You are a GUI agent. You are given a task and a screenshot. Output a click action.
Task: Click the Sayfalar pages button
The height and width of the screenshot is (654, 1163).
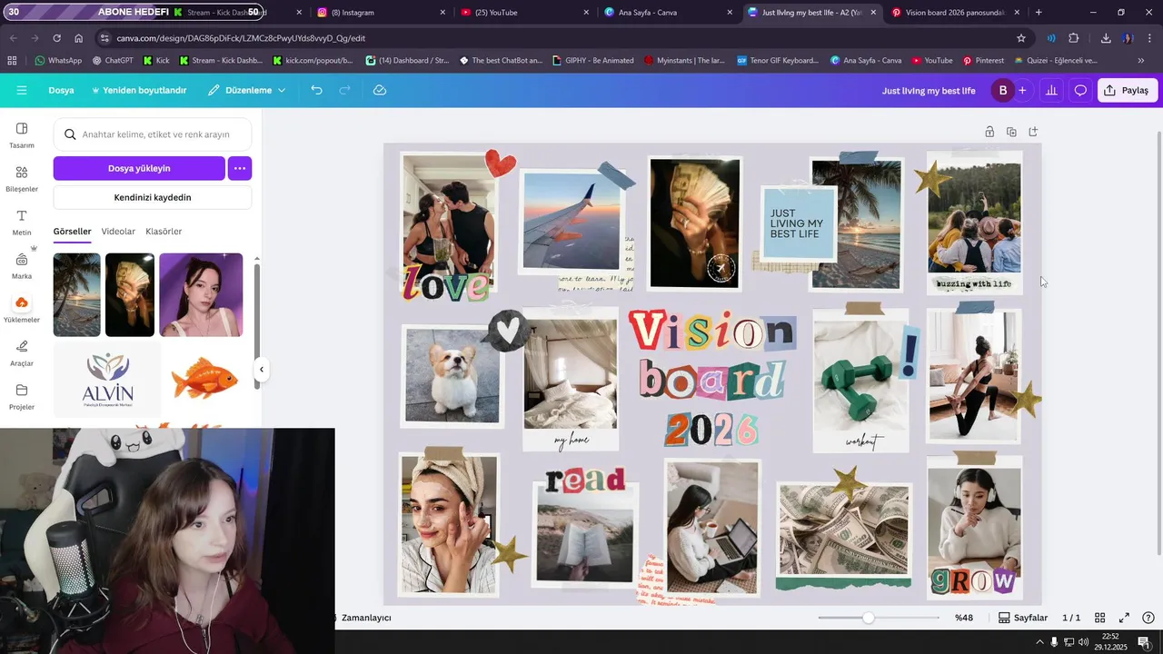point(1023,618)
